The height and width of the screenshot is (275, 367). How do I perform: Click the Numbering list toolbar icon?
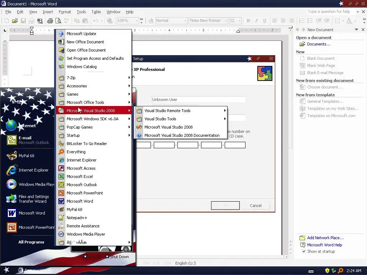pos(302,20)
